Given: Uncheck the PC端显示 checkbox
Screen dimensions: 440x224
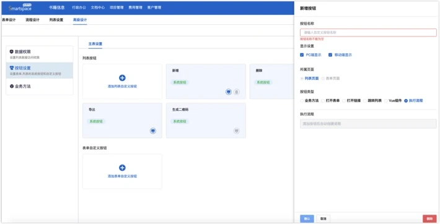Looking at the screenshot, I should point(302,55).
